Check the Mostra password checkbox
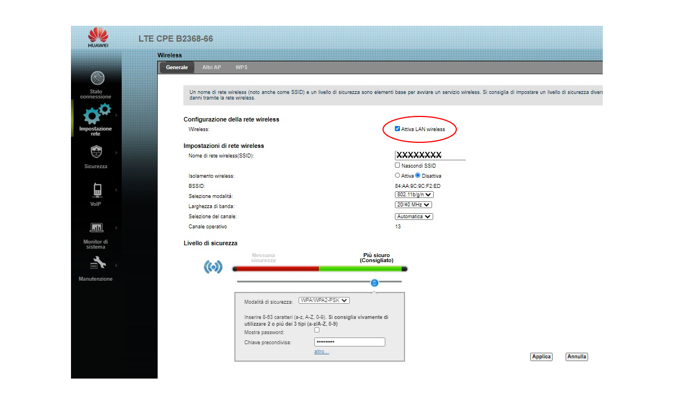 [x=317, y=330]
